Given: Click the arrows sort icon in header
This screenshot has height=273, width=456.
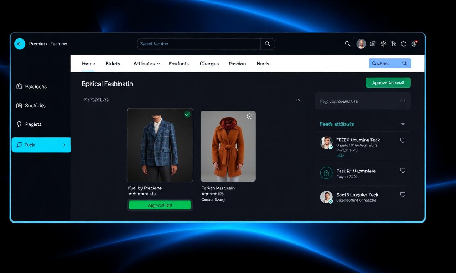Looking at the screenshot, I should point(393,44).
